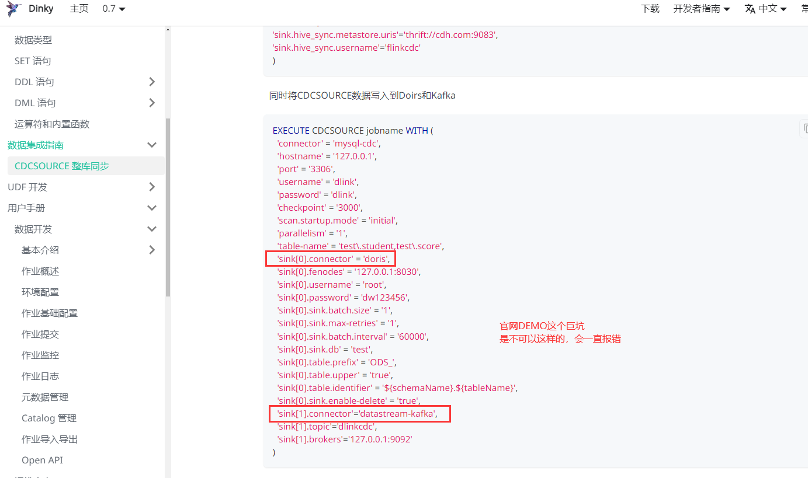The height and width of the screenshot is (478, 808).
Task: Open 数据类型 in the sidebar
Action: (x=33, y=40)
